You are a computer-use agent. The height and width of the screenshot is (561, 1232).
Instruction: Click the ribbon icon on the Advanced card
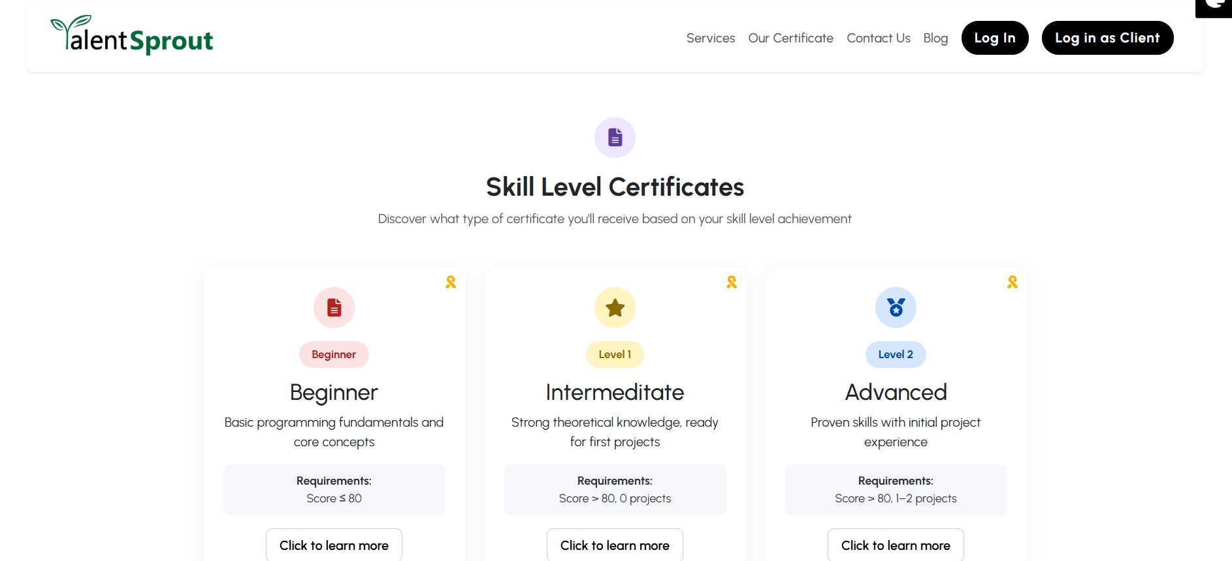[x=1012, y=282]
